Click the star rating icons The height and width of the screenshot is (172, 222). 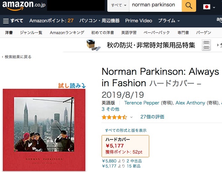coord(114,117)
